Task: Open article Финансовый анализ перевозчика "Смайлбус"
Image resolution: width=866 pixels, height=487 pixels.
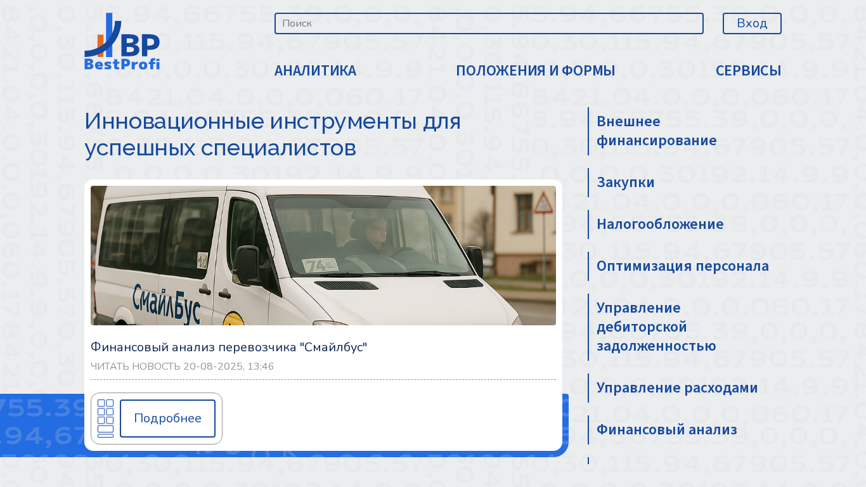Action: pyautogui.click(x=229, y=347)
